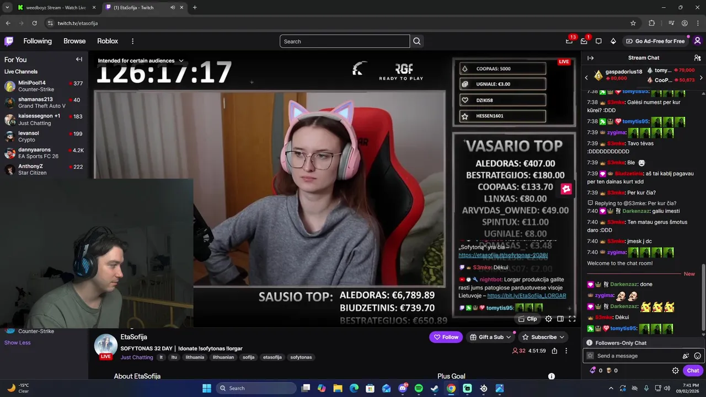This screenshot has width=706, height=397.
Task: Open MiniPool14 Counter-Strike channel
Action: (x=44, y=86)
